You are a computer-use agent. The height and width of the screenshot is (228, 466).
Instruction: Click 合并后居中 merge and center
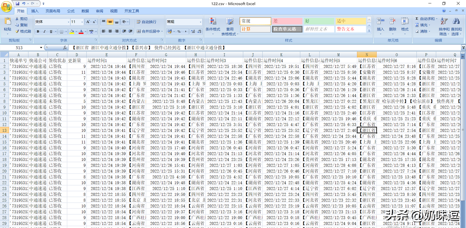[149, 31]
